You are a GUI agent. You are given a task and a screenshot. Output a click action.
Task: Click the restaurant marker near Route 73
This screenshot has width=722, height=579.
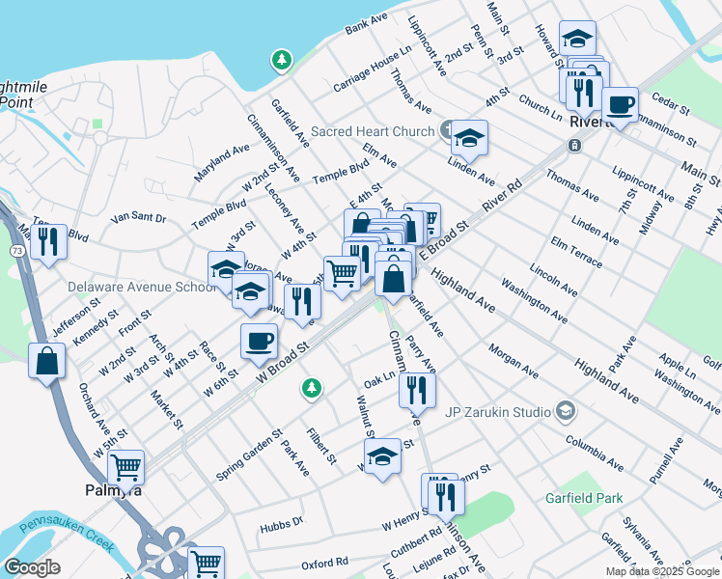pos(48,242)
